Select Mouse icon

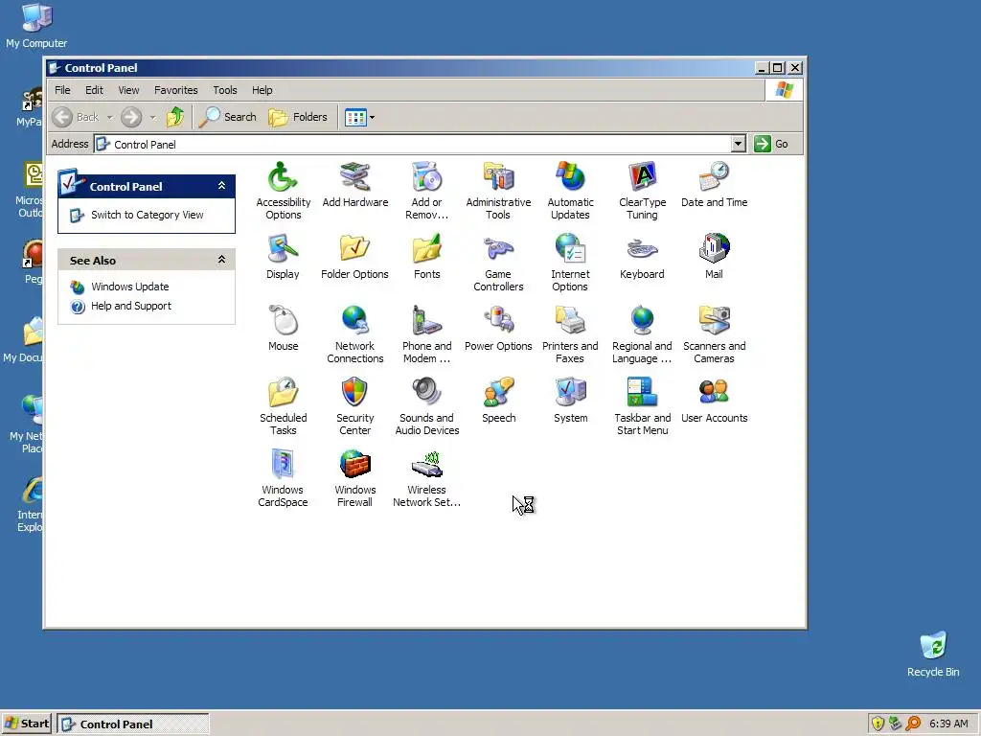click(x=283, y=321)
